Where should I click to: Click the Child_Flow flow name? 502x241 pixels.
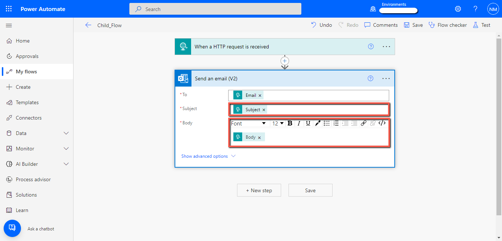pyautogui.click(x=110, y=25)
